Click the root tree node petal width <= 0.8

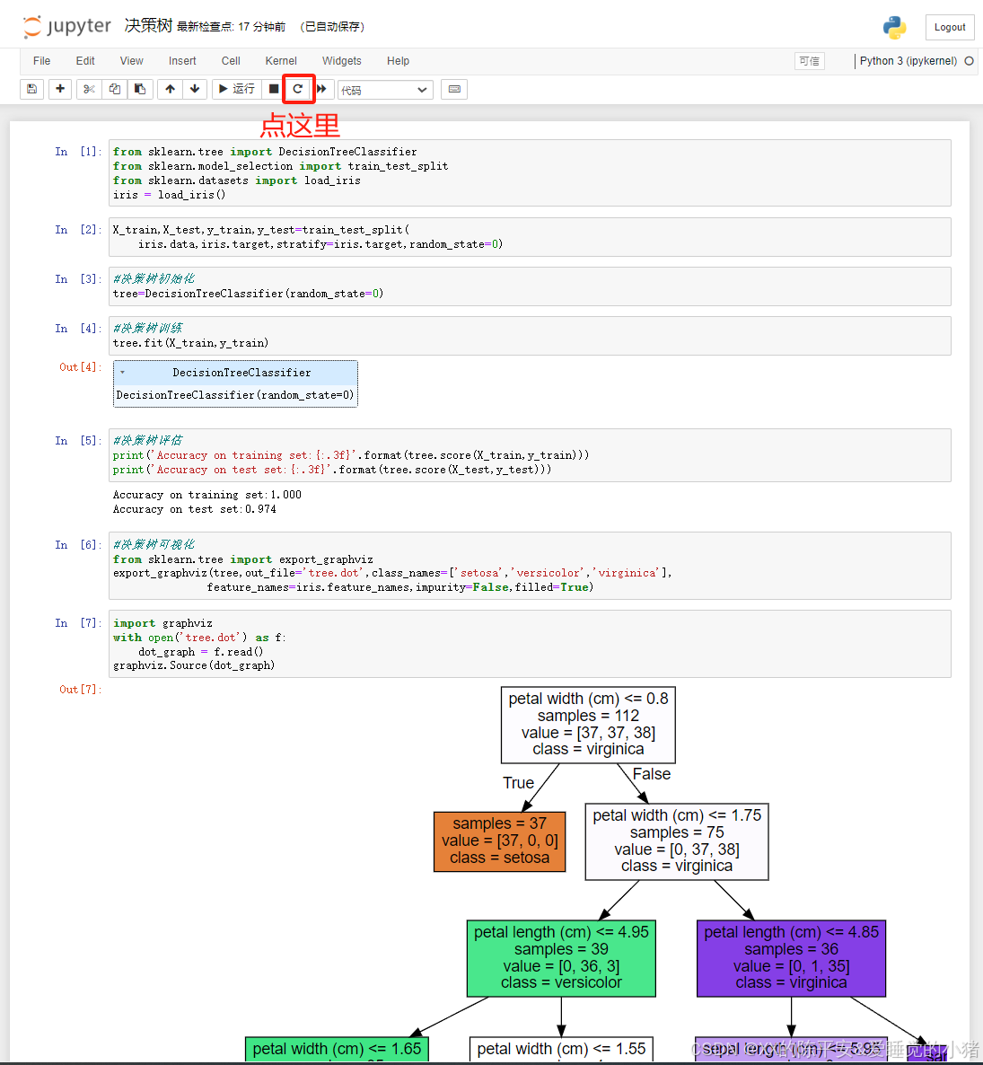tap(589, 725)
